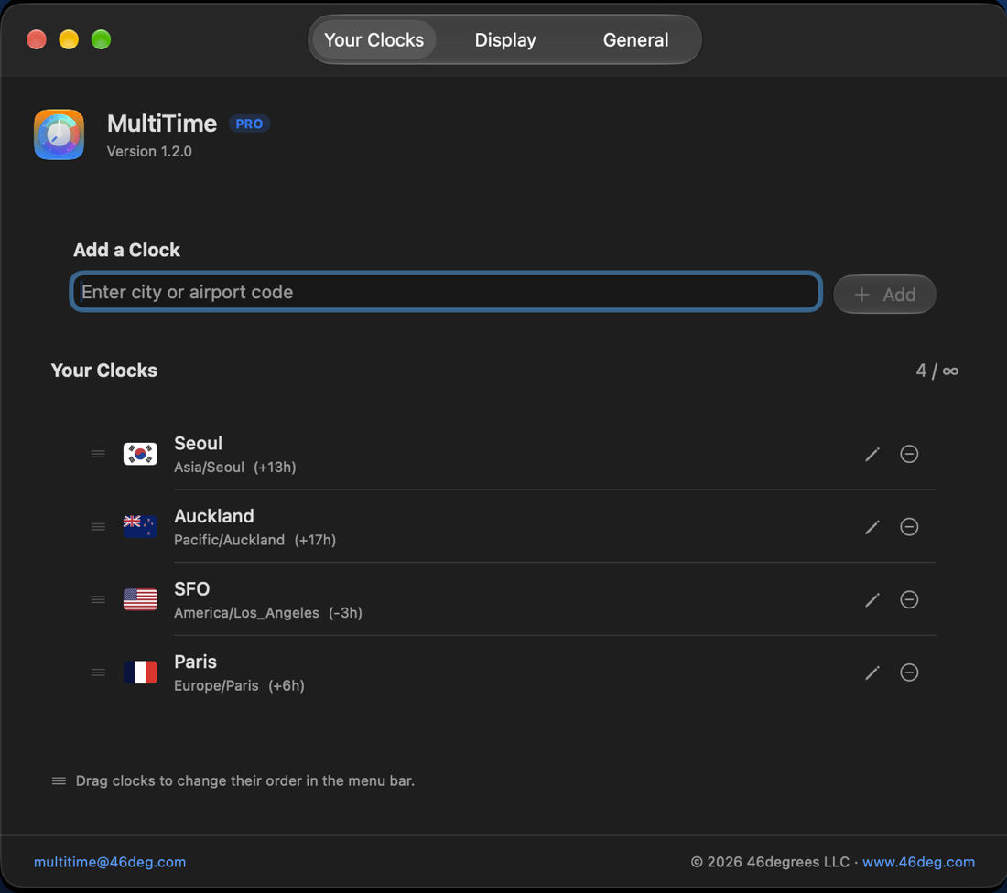Close the MultiTime window
Screen dimensions: 1007x893
pyautogui.click(x=37, y=40)
